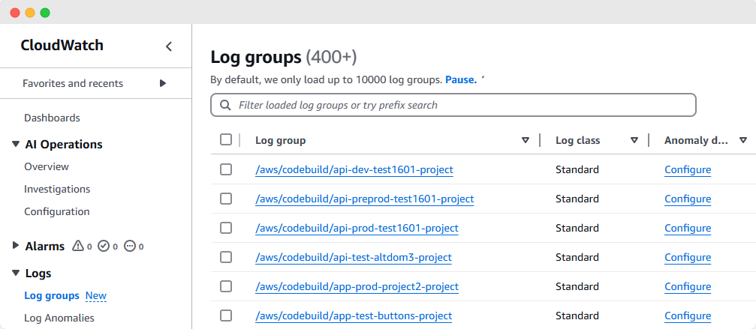Collapse the AI Operations section
This screenshot has width=756, height=329.
[x=16, y=145]
